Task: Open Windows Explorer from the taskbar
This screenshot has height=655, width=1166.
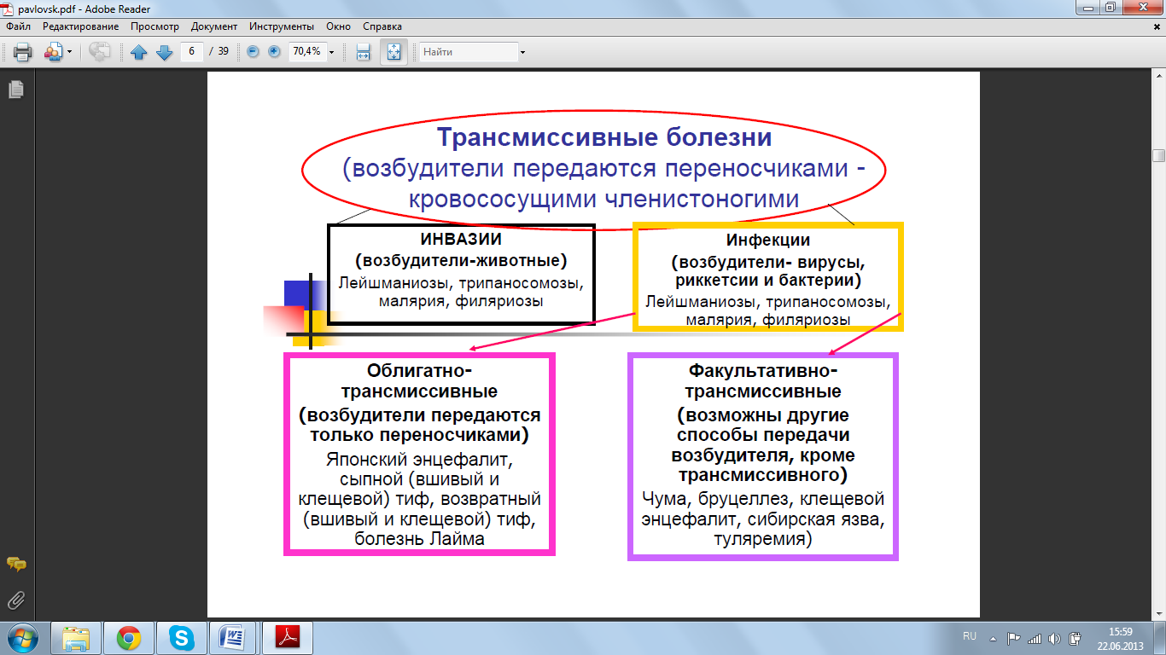Action: point(77,638)
